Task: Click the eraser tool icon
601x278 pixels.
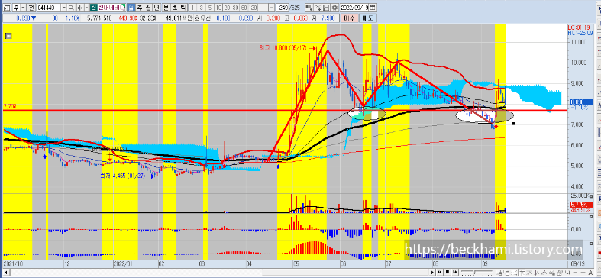Action: (552, 273)
